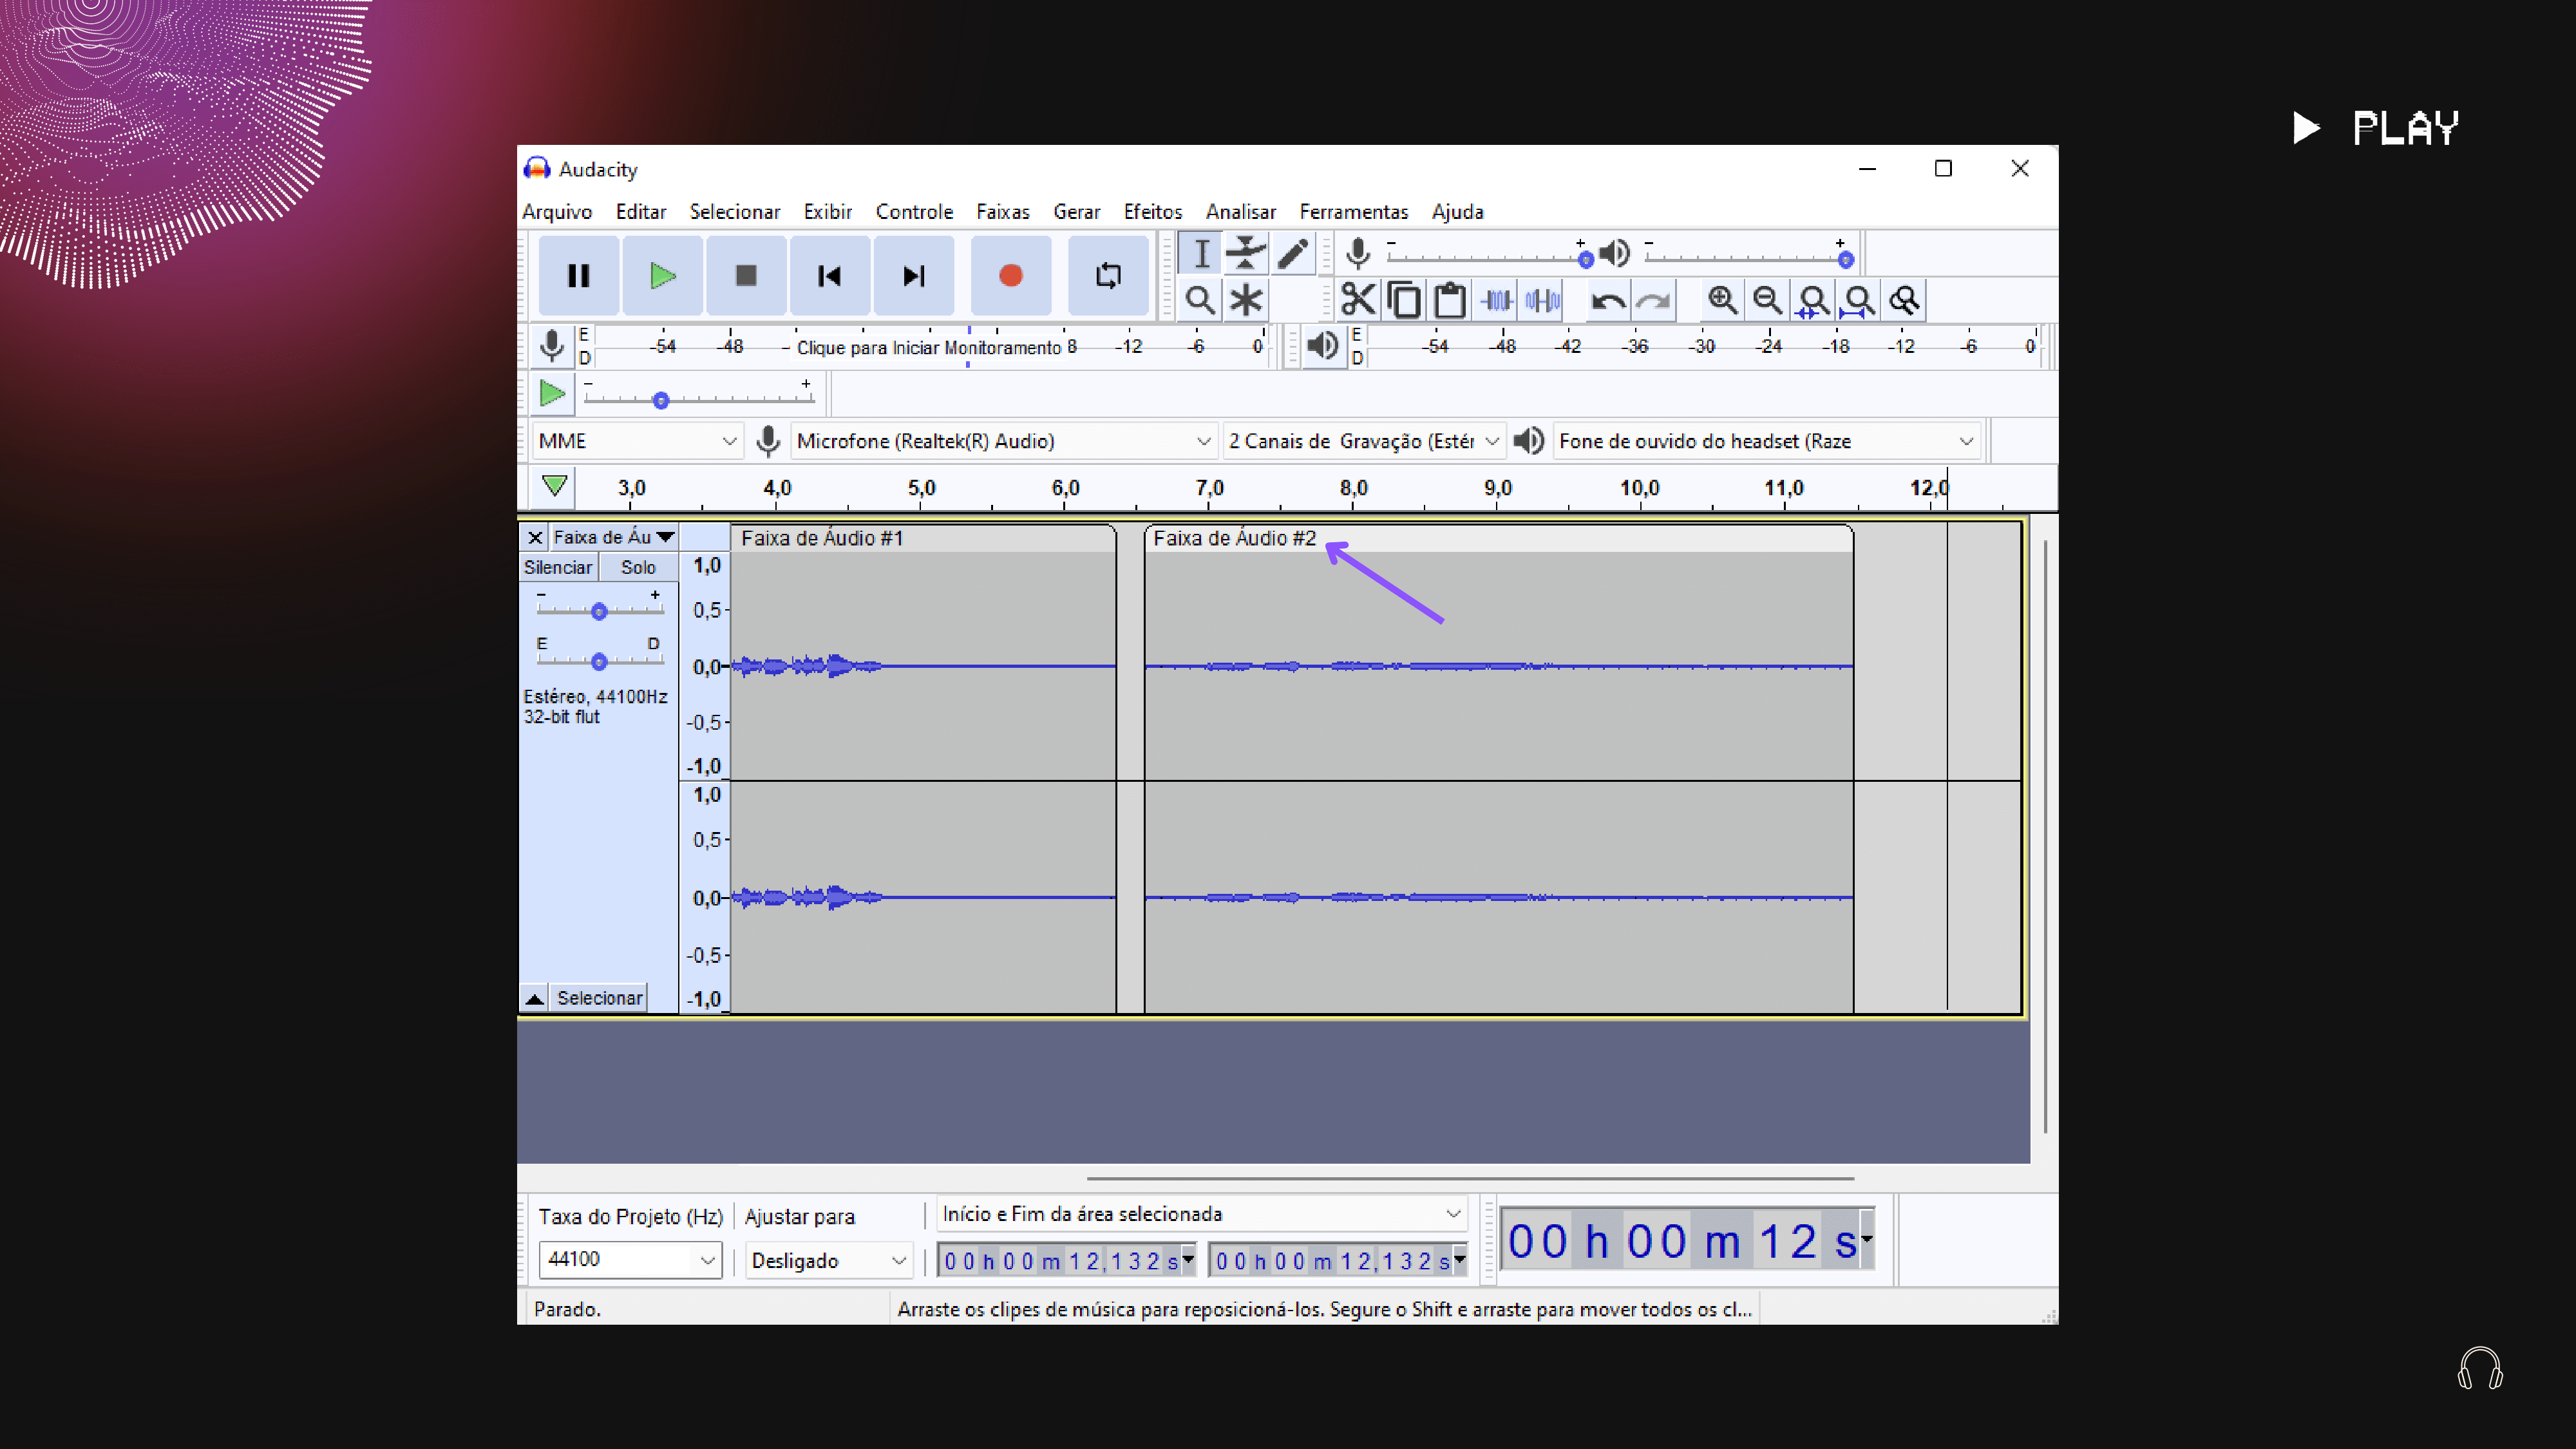Open Fone de ouvido playback device dropdown
Viewport: 2576px width, 1449px height.
tap(1767, 441)
